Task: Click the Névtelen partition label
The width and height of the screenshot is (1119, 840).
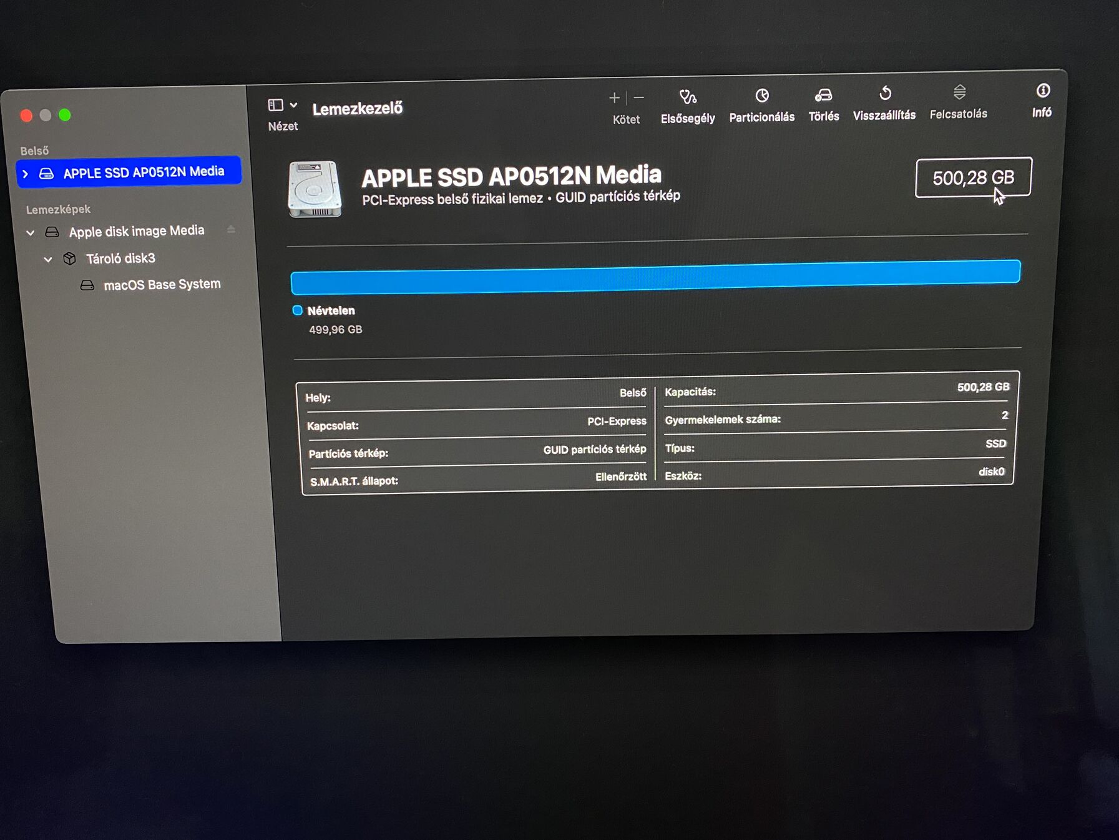Action: pyautogui.click(x=331, y=310)
